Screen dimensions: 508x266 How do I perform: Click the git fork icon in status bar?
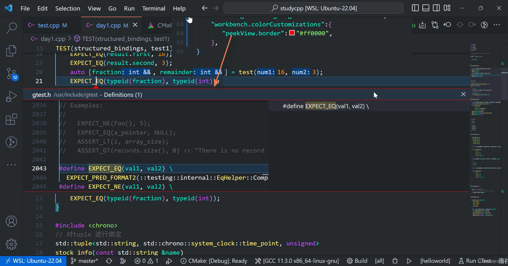(123, 261)
